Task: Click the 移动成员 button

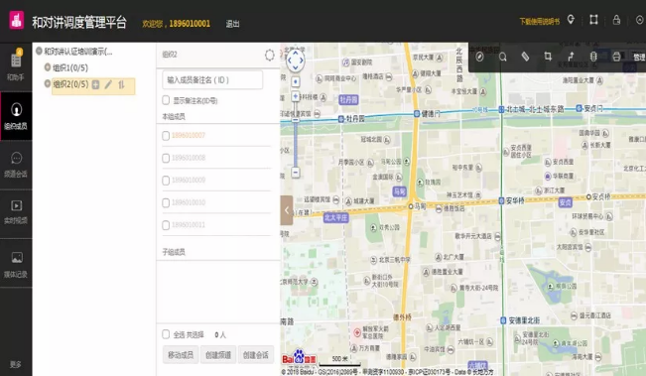Action: click(x=181, y=354)
